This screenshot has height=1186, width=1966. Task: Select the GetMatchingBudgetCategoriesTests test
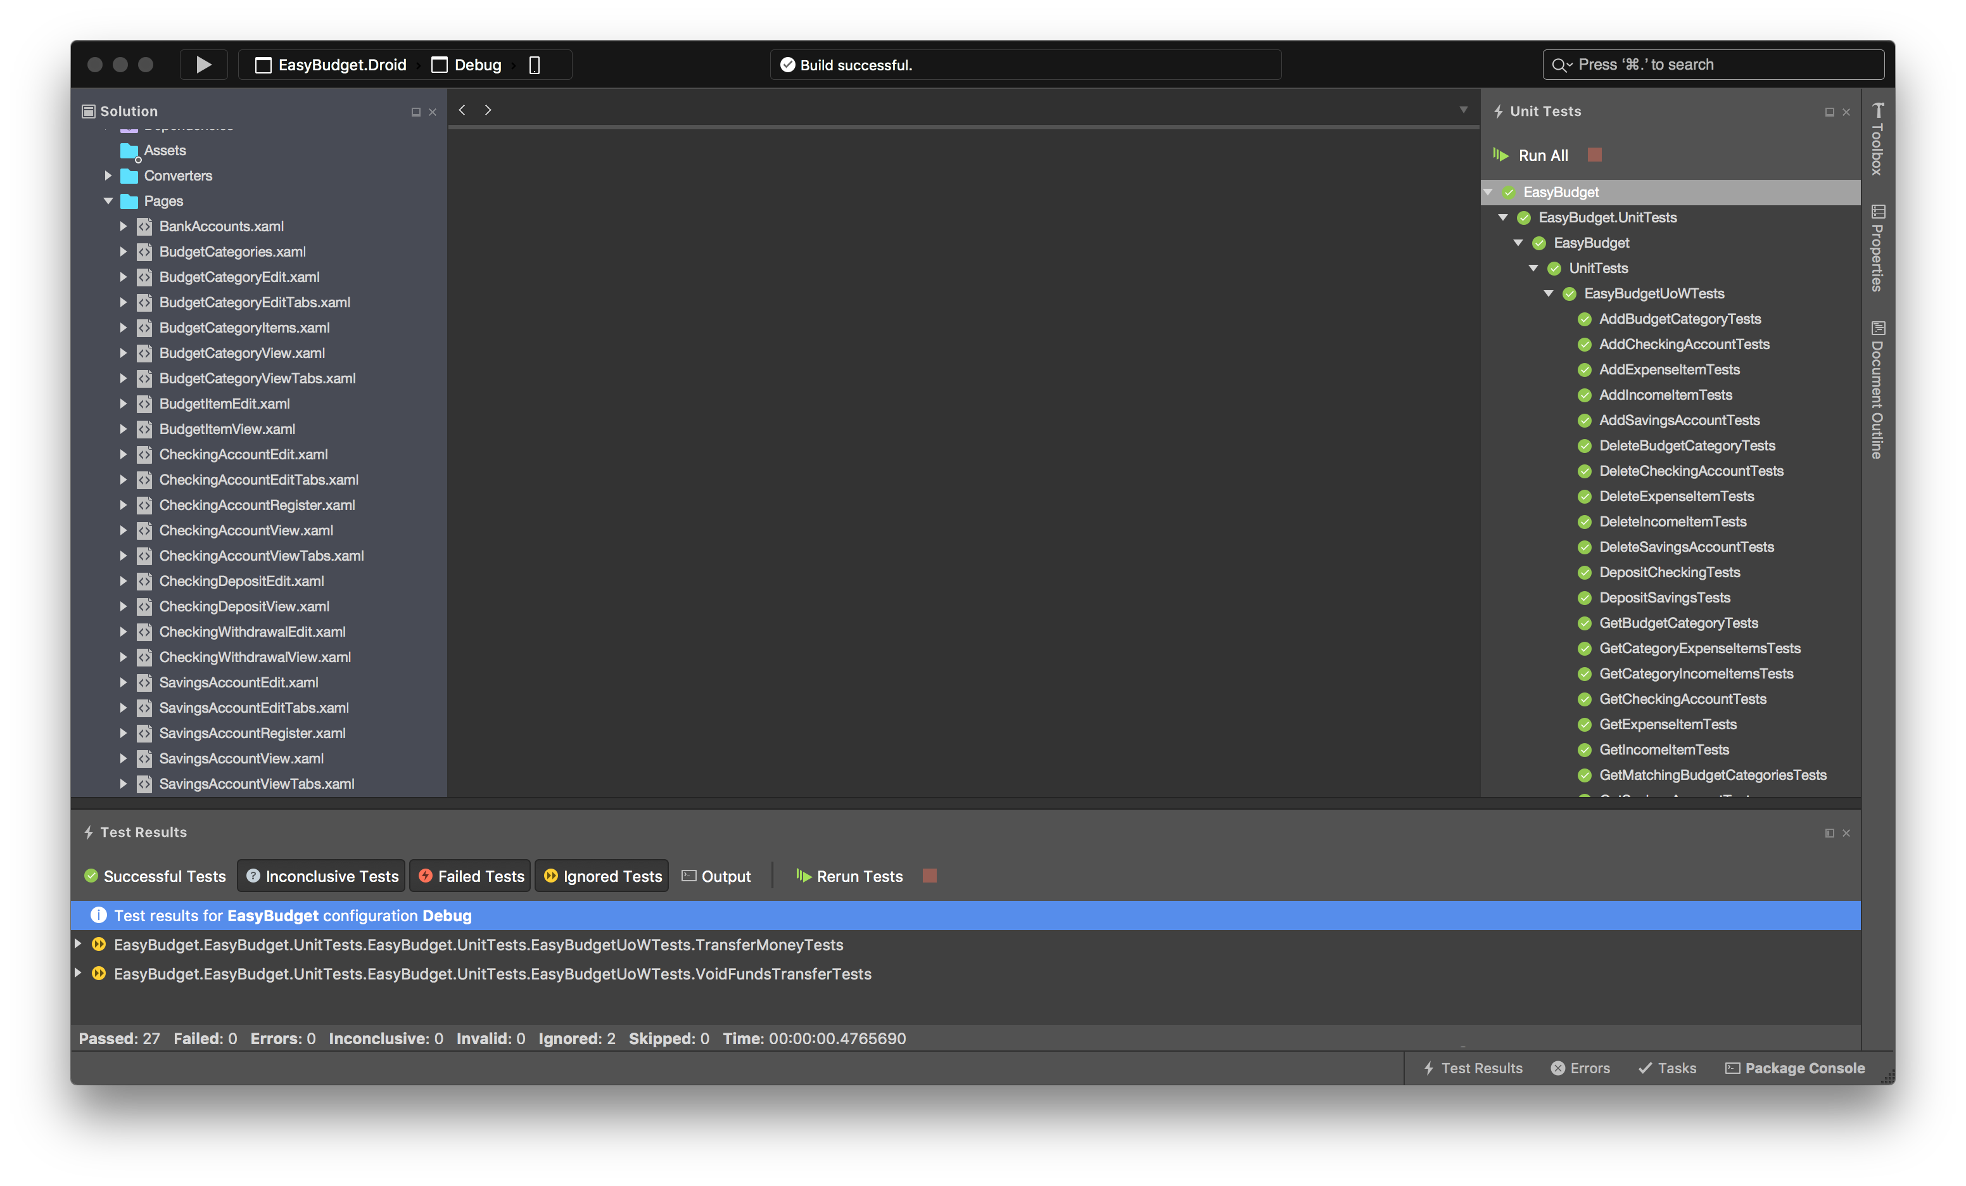point(1713,775)
